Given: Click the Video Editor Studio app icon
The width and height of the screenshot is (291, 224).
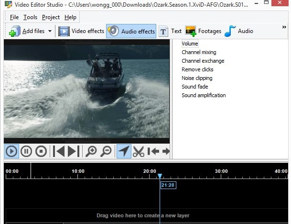Looking at the screenshot, I should pyautogui.click(x=8, y=4).
